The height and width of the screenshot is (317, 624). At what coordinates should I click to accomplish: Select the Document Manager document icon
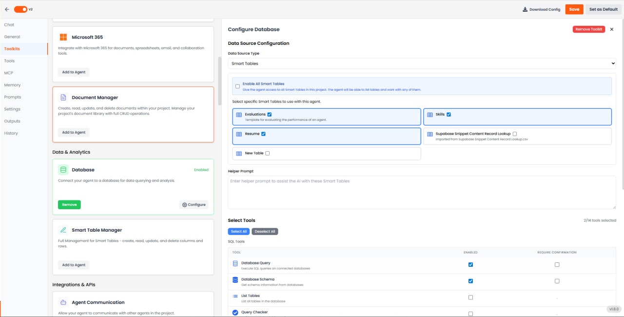pyautogui.click(x=62, y=97)
